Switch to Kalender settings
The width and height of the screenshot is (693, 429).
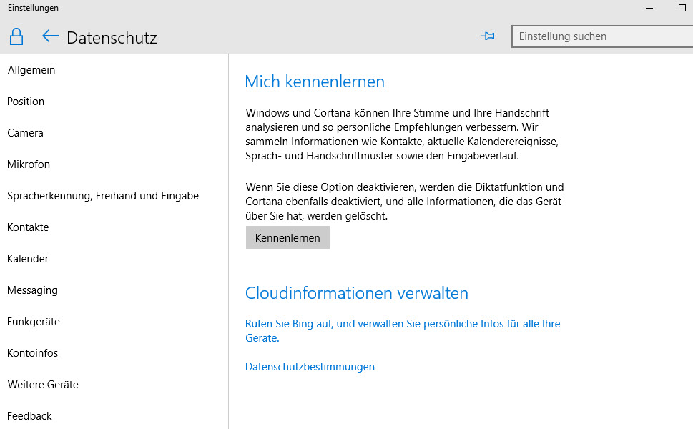(x=28, y=258)
